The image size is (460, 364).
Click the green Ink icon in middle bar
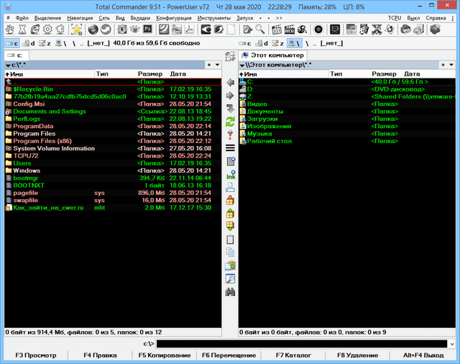231,176
